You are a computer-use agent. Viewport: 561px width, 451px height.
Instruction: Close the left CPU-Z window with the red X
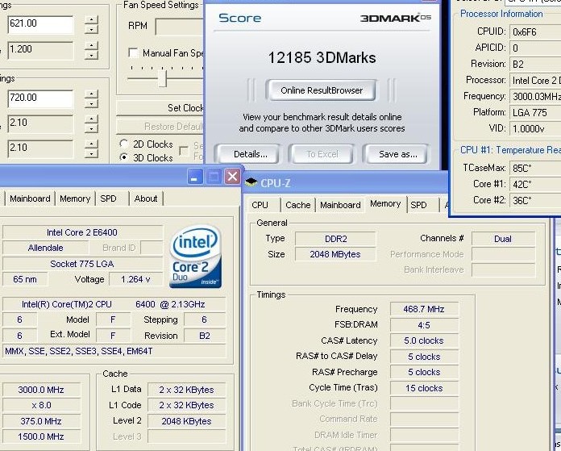tap(232, 177)
